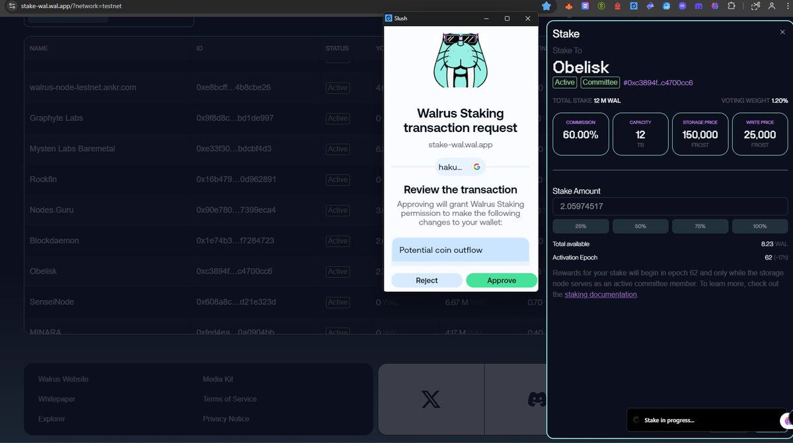
Task: Click the stake-wal.wal.app text in Slush
Action: point(460,145)
